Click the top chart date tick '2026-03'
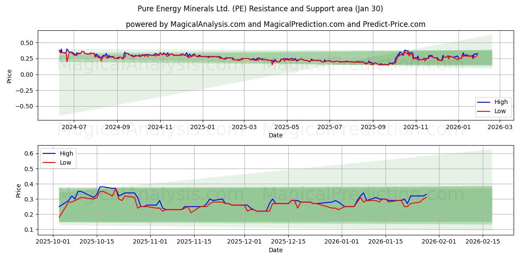Screen dimensions: 521x260 (500, 127)
